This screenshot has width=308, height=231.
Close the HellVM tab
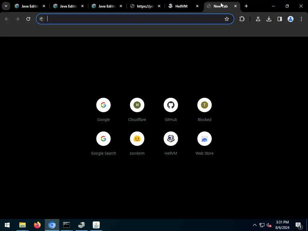pyautogui.click(x=197, y=6)
